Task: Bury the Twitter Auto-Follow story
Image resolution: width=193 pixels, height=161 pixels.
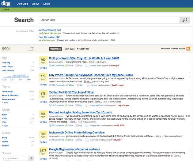Action: 79,105
